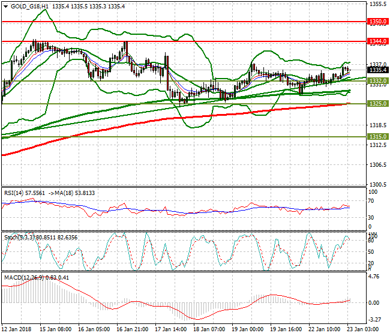Click the 19 Jan 00:00 time label

point(247,329)
